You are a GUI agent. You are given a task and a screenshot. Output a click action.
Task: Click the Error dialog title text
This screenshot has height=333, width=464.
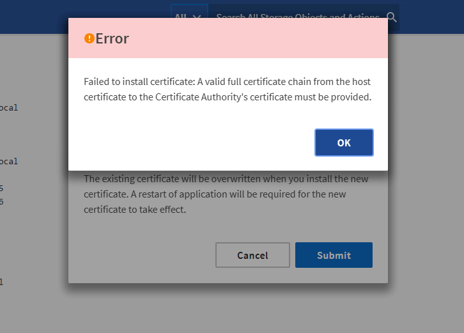click(112, 38)
